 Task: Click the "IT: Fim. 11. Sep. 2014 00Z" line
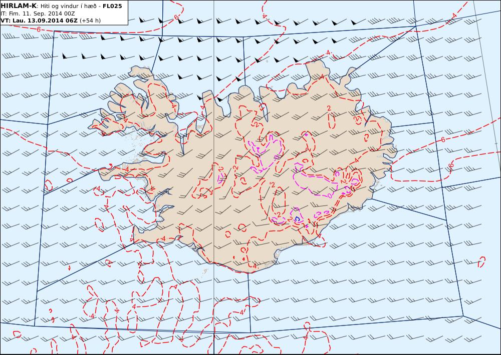click(x=38, y=13)
